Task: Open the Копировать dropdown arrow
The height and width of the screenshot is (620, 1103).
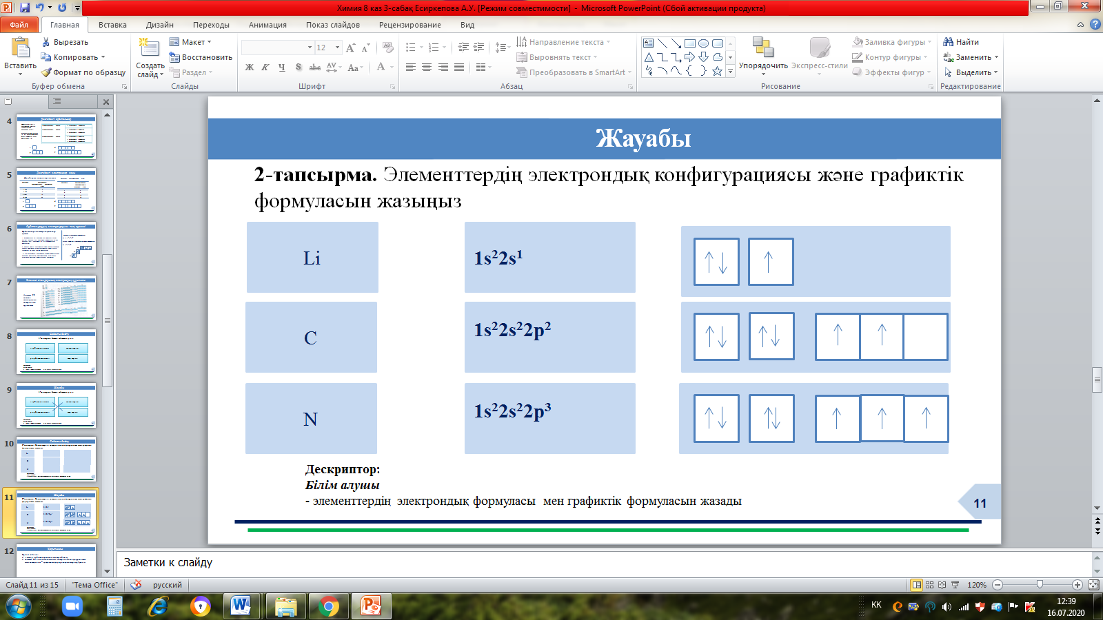Action: (103, 57)
